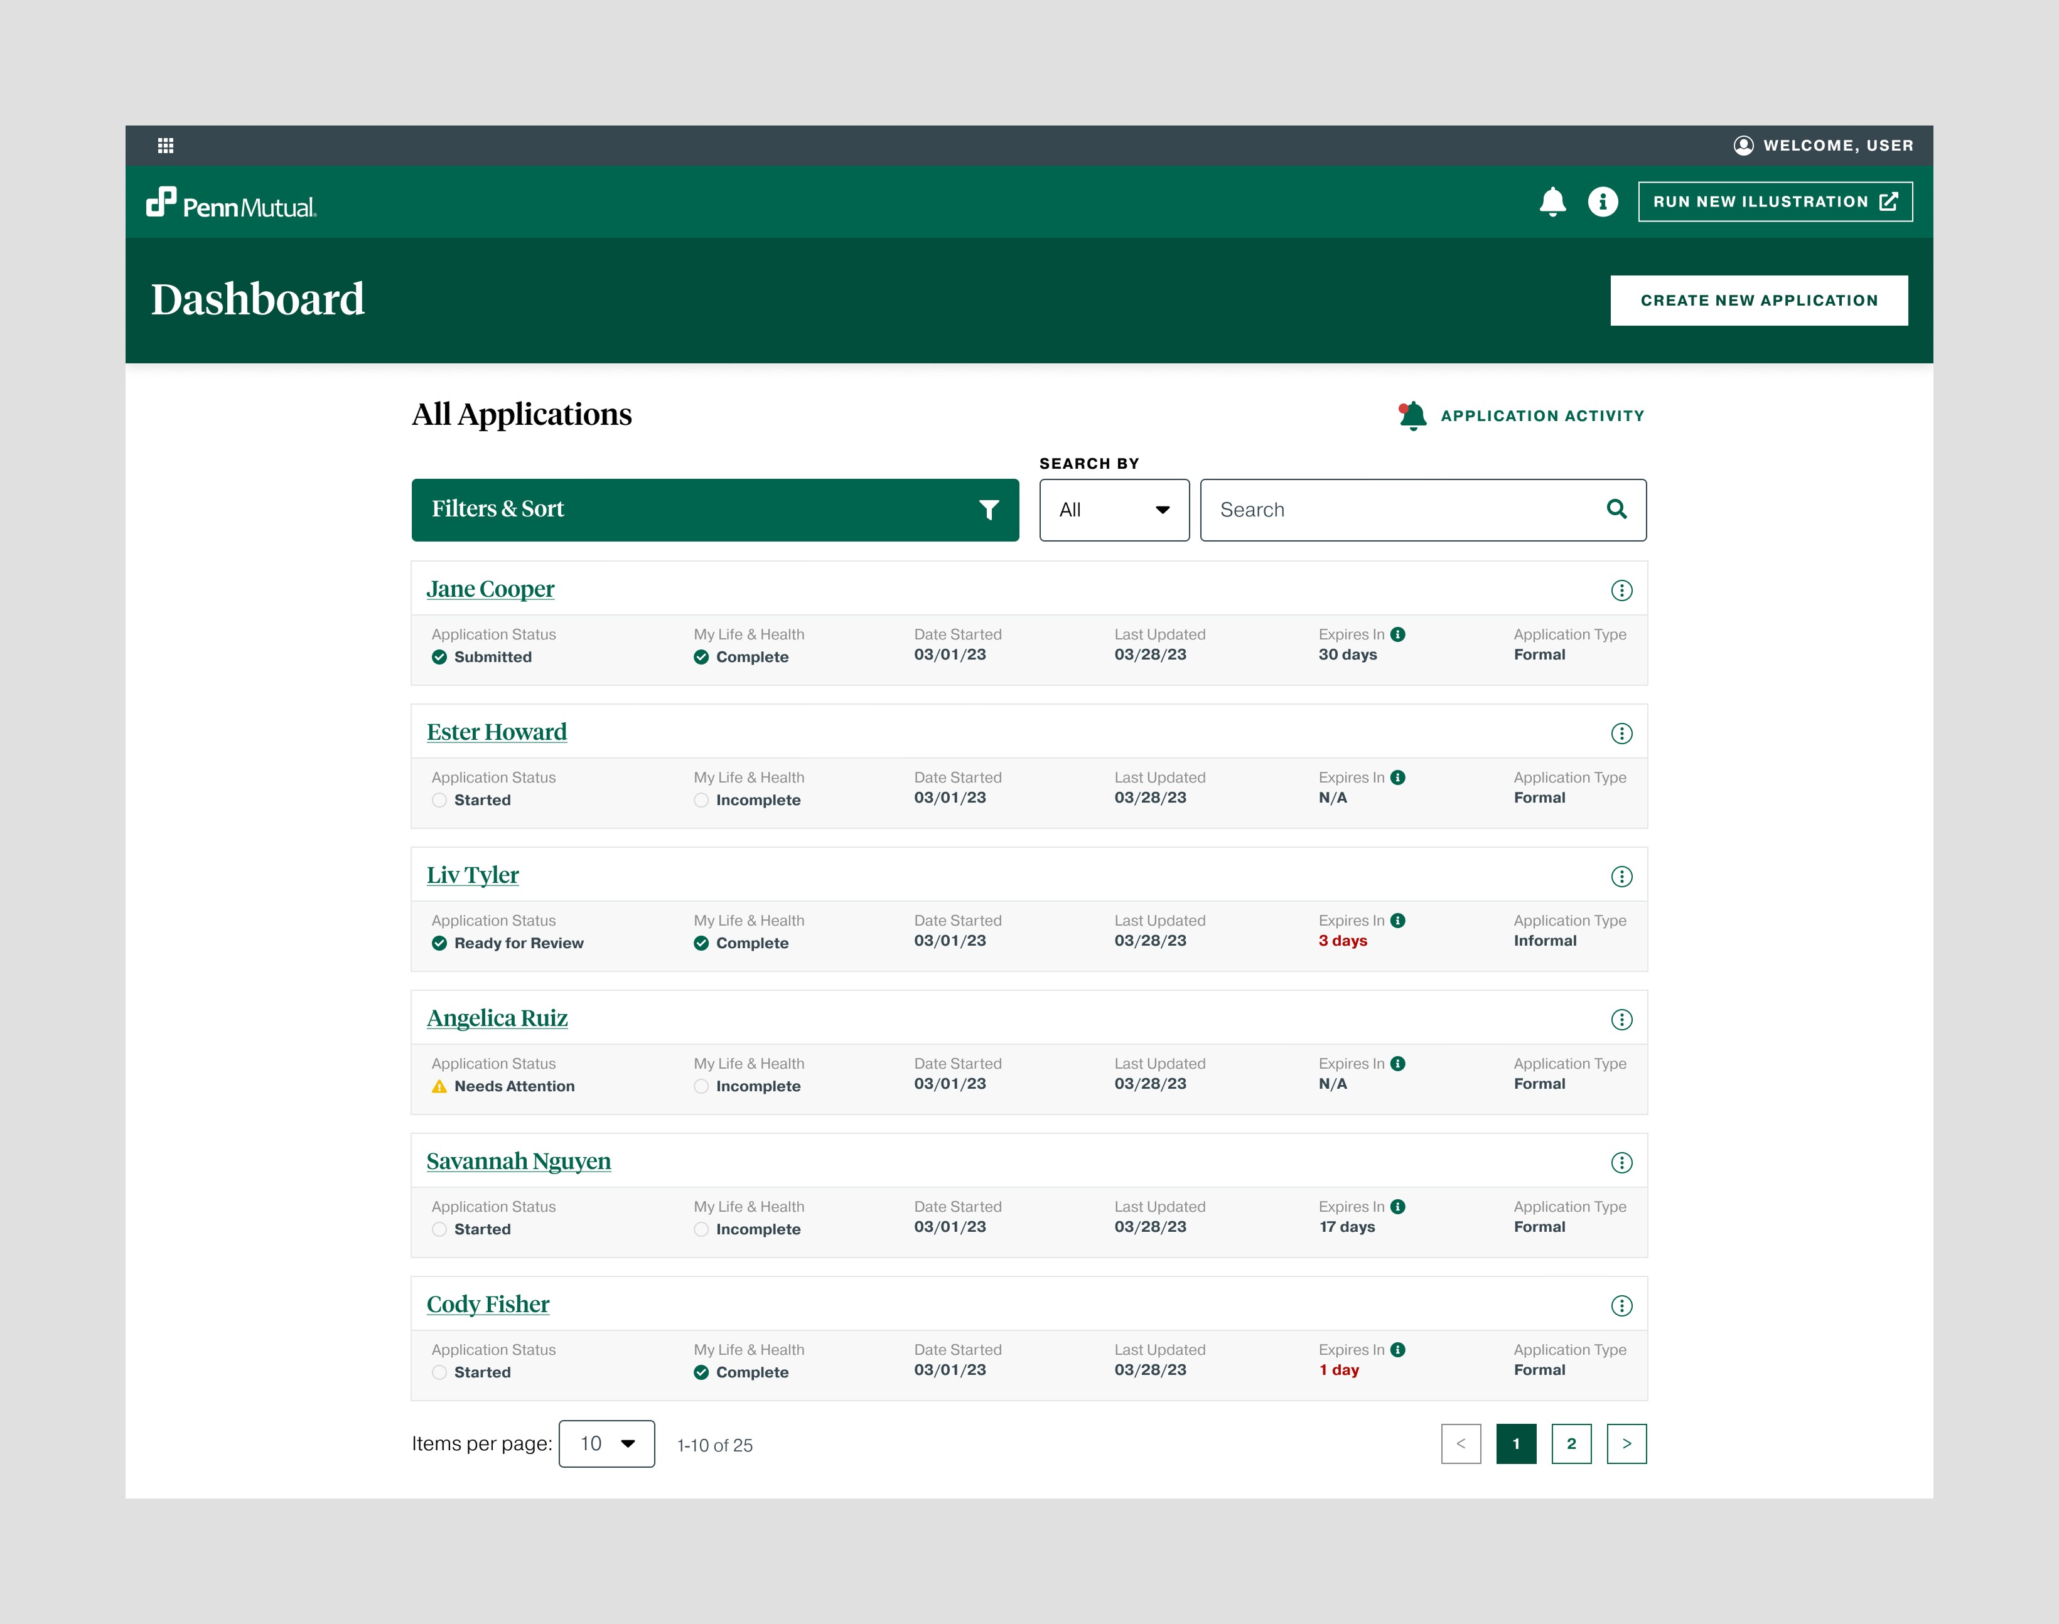This screenshot has height=1624, width=2059.
Task: Click the header info circle icon
Action: point(1603,201)
